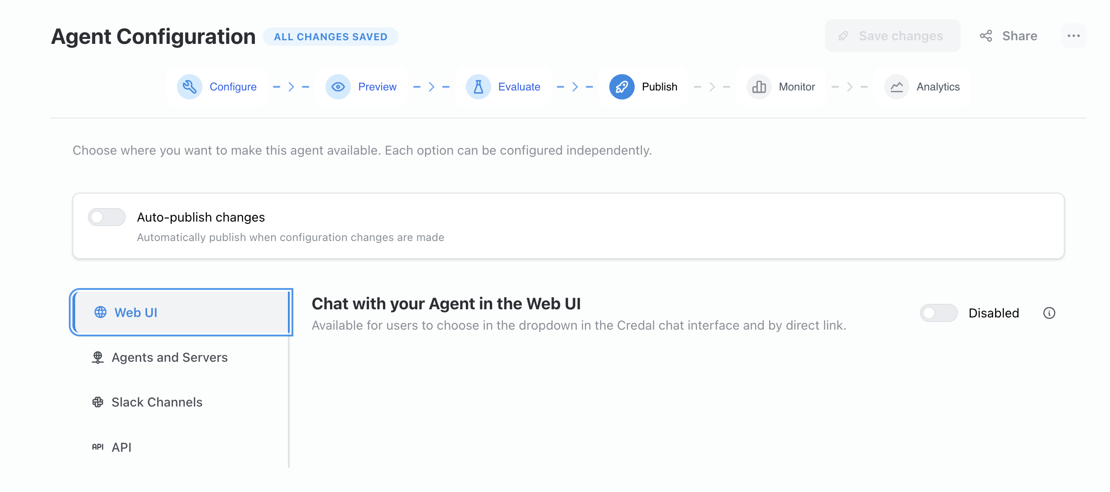The height and width of the screenshot is (492, 1110).
Task: Click the info circle next to Disabled
Action: point(1051,313)
